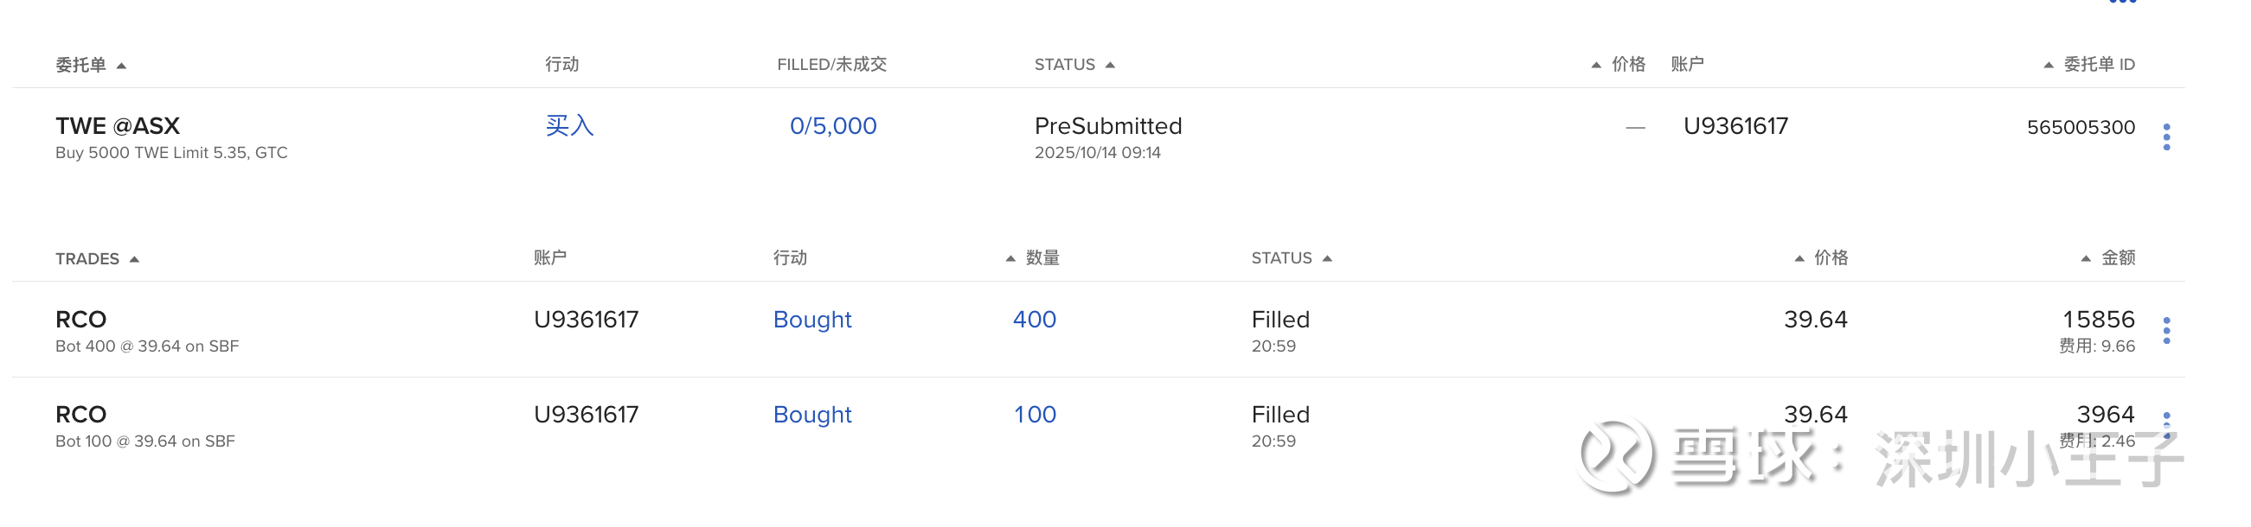This screenshot has width=2251, height=527.
Task: Click the 0/5,000 filled quantity link
Action: tap(833, 126)
